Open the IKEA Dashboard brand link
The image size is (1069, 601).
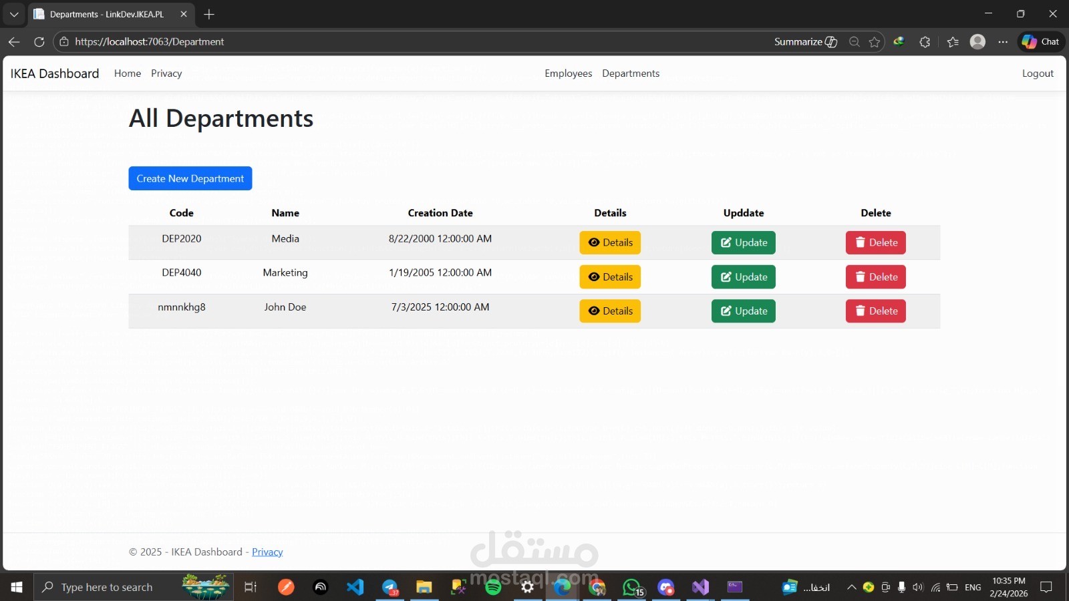tap(55, 73)
